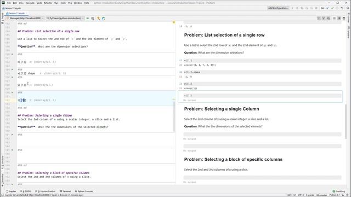Click the Profile toolbar icon
The width and height of the screenshot is (351, 197).
click(307, 8)
